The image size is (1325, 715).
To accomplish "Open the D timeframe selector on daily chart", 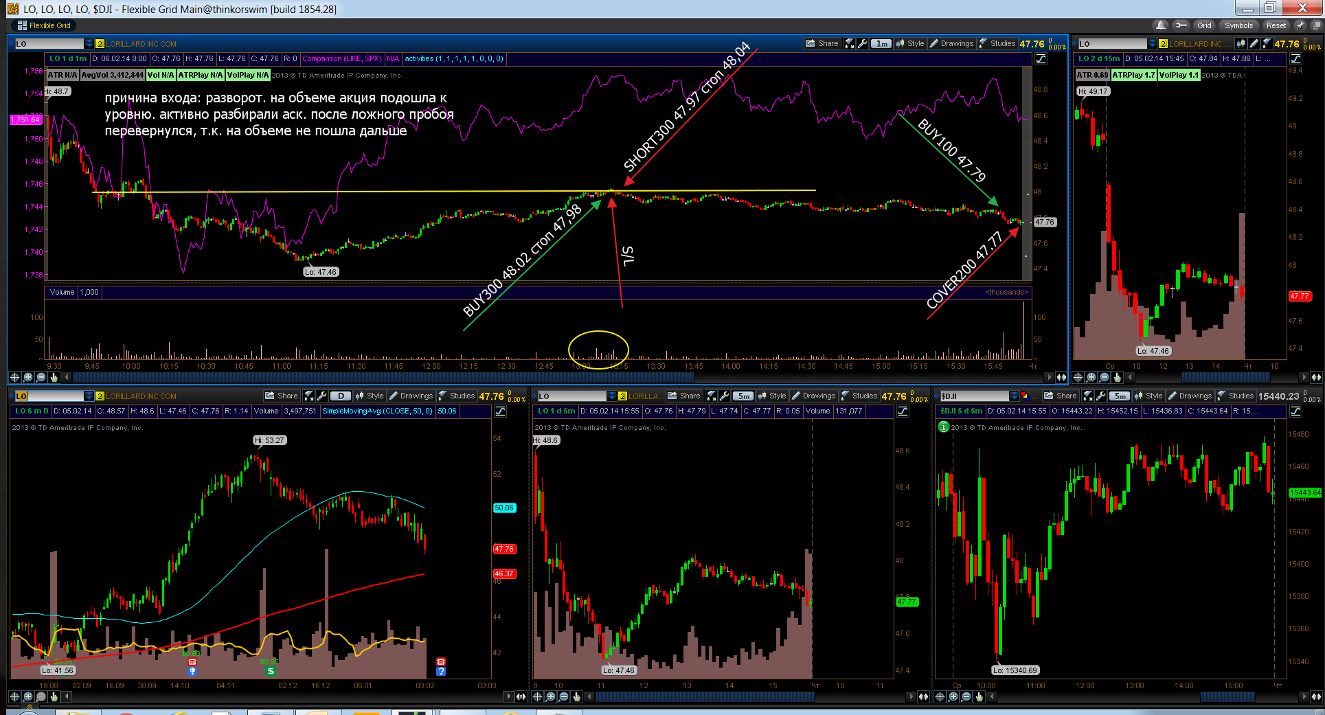I will [x=341, y=396].
